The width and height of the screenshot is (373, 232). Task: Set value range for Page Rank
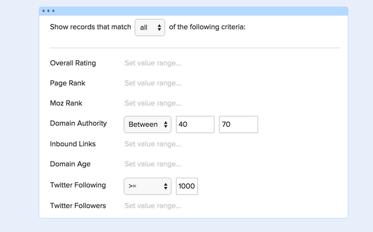tap(153, 83)
